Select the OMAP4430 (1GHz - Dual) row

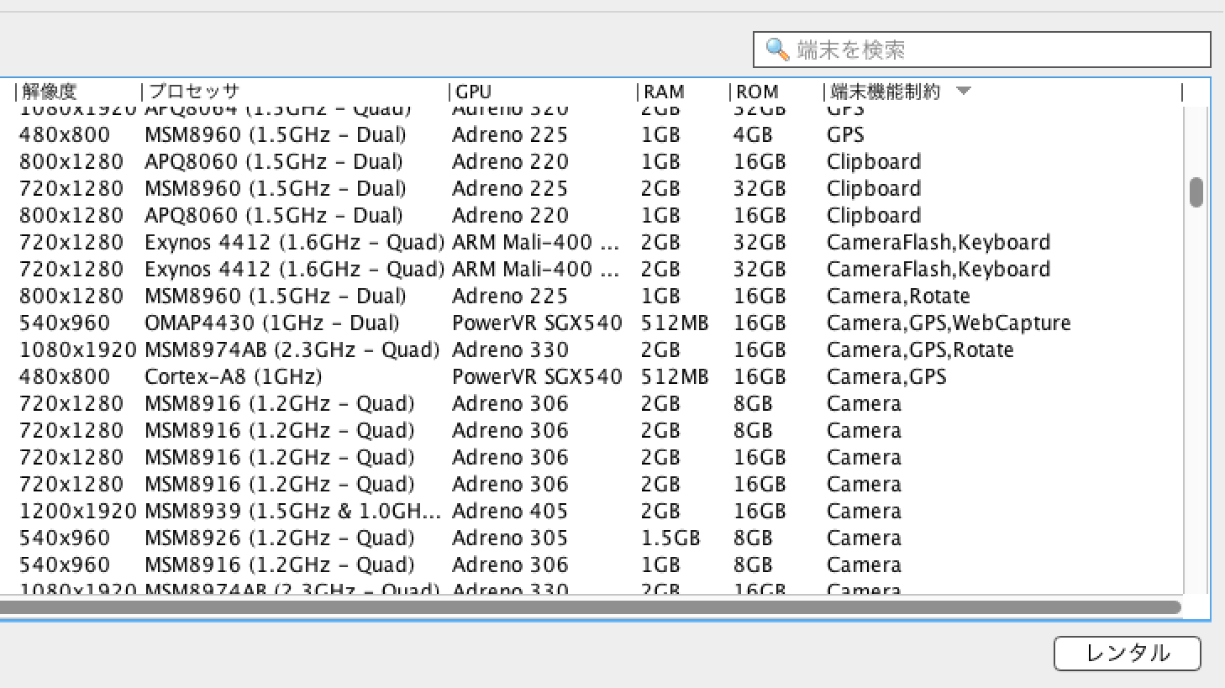[x=591, y=323]
